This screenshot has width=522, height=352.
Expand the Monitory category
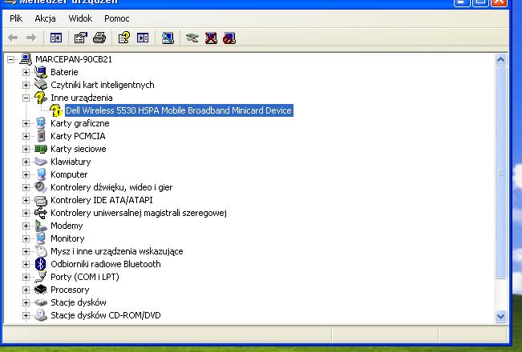pos(26,238)
